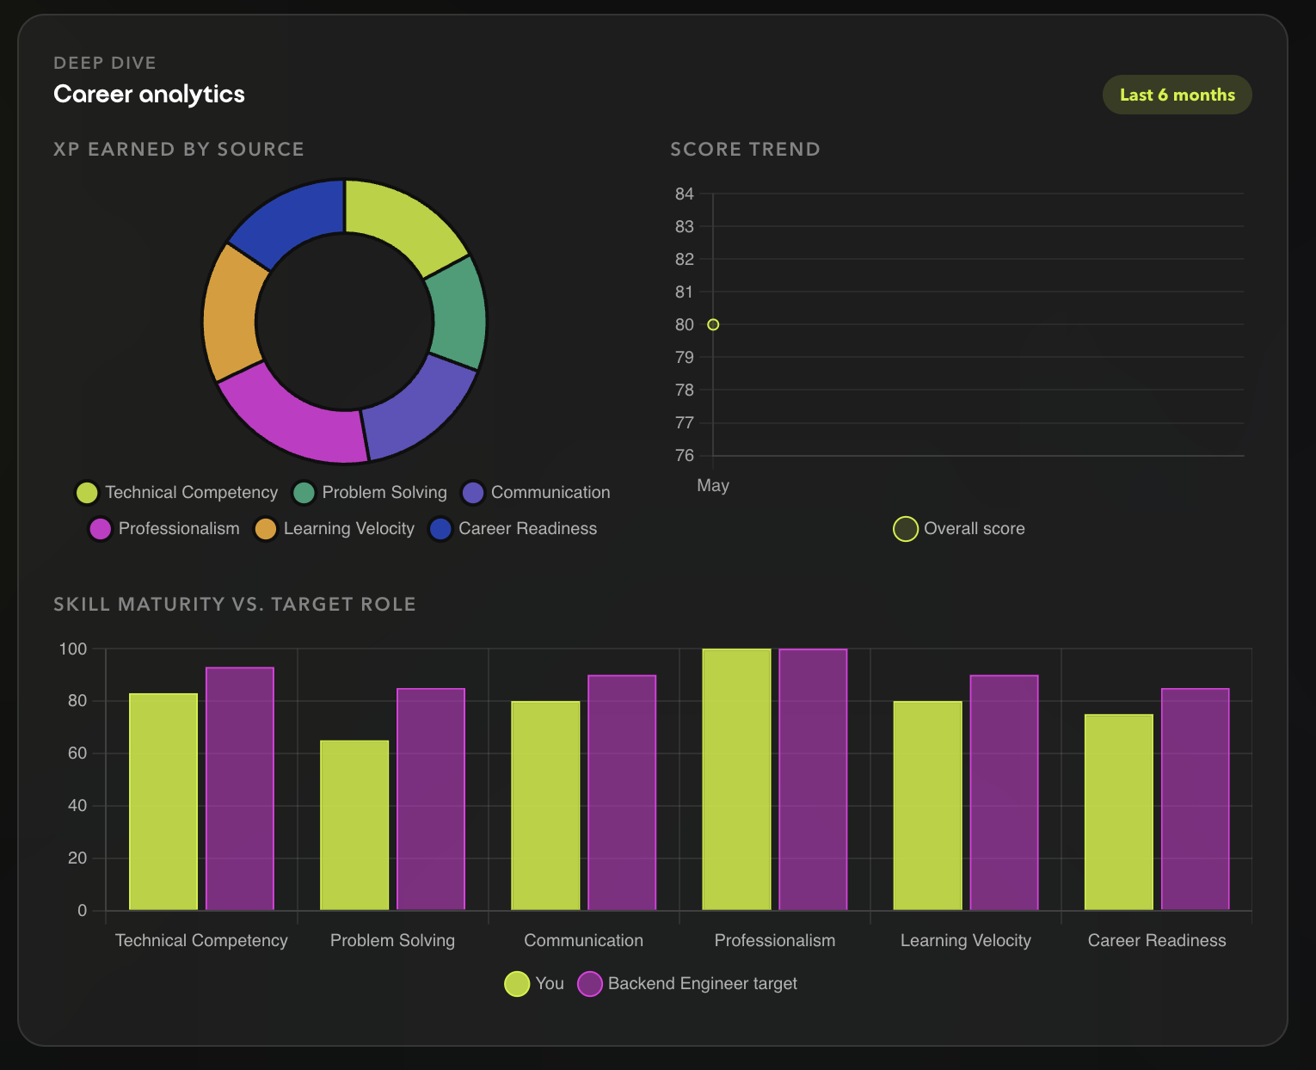The width and height of the screenshot is (1316, 1070).
Task: Click the "May" axis label on Score Trend
Action: pyautogui.click(x=713, y=485)
